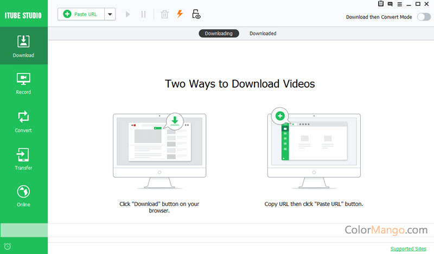This screenshot has height=254, width=434.
Task: Open the Supported Sites link
Action: [409, 249]
